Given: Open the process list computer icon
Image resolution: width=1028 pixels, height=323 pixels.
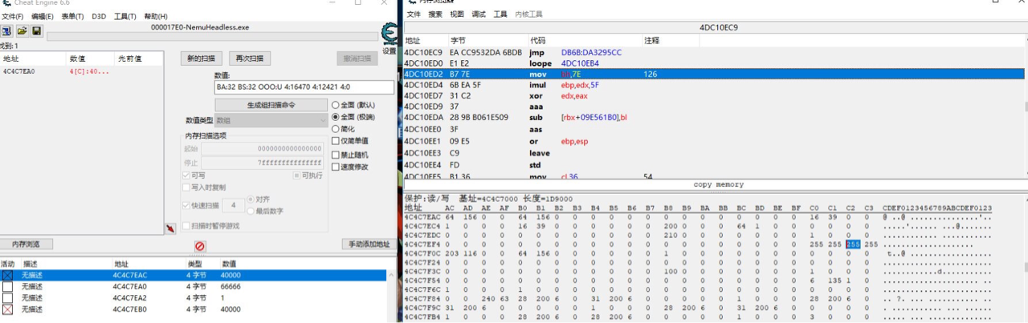Looking at the screenshot, I should [6, 30].
